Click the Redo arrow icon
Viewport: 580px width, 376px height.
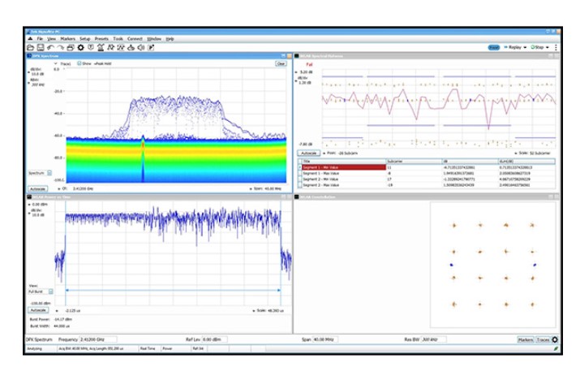(x=60, y=47)
